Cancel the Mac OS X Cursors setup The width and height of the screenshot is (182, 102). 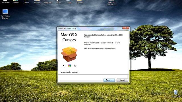(x=122, y=80)
